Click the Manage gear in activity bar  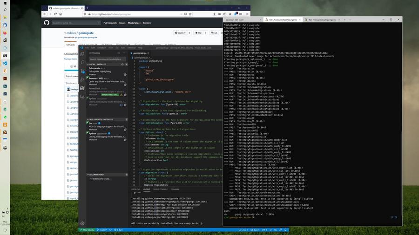[82, 223]
